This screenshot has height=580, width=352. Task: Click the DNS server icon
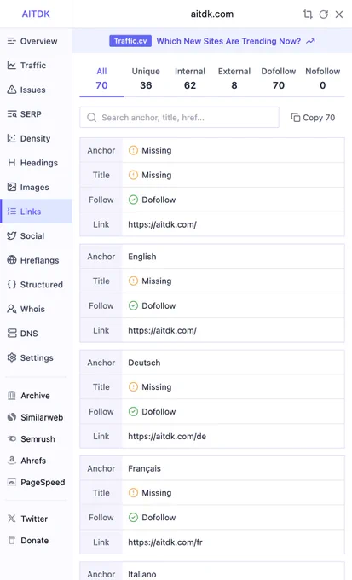click(x=12, y=333)
